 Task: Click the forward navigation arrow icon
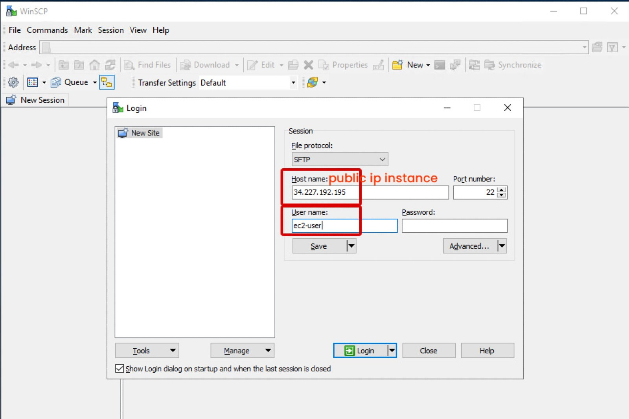(x=37, y=65)
